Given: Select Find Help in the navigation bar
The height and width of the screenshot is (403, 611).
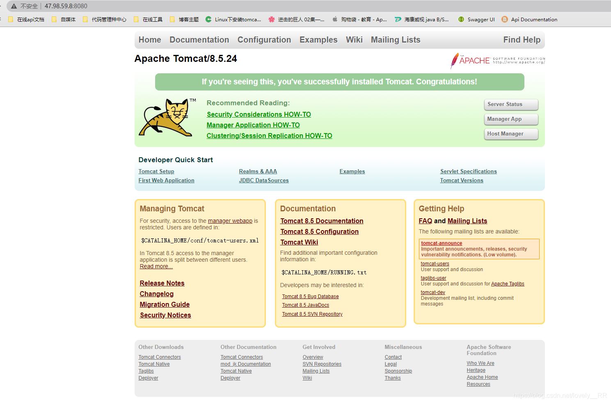Looking at the screenshot, I should pos(522,40).
